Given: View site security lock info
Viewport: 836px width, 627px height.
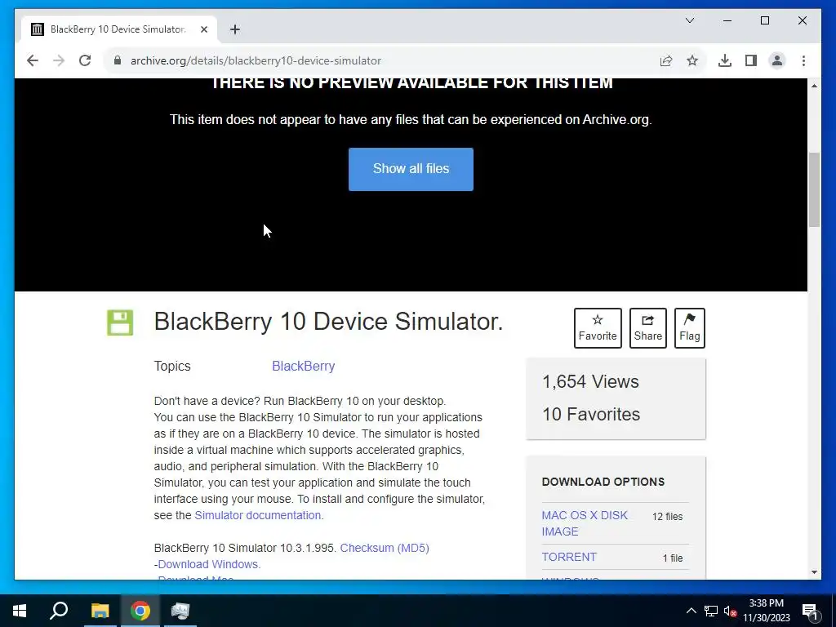Looking at the screenshot, I should click(x=118, y=60).
